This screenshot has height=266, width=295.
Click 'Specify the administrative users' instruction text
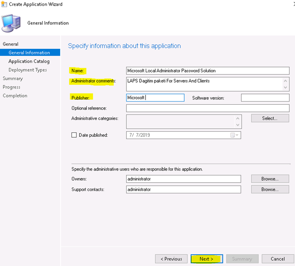[x=137, y=169]
